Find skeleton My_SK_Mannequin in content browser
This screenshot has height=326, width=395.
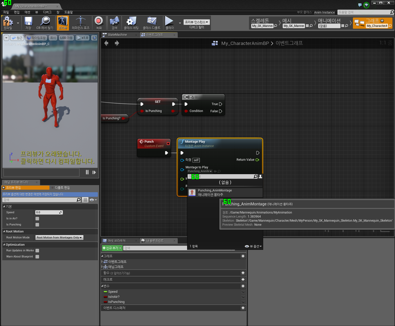[276, 26]
